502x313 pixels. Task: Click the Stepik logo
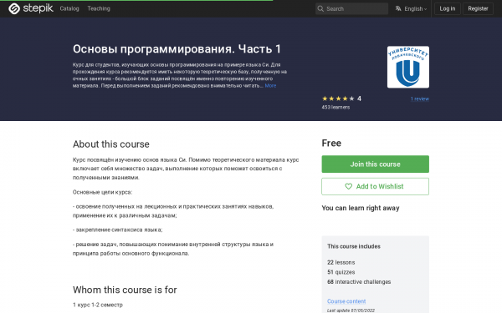coord(31,8)
